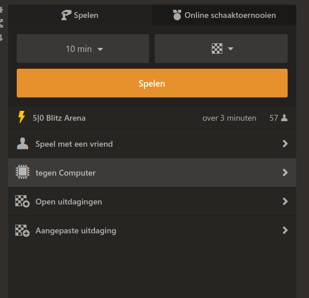Click the person icon for Speel met een vriend
The width and height of the screenshot is (309, 298).
pos(23,143)
